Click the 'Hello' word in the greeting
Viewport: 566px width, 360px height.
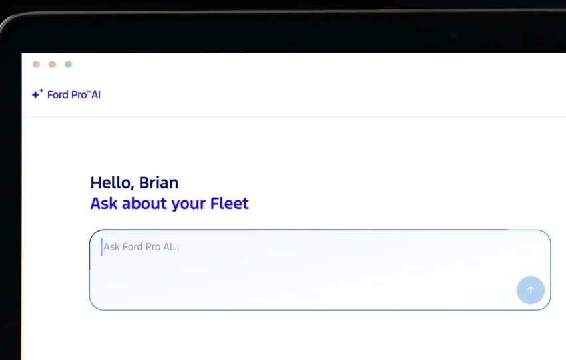[111, 182]
